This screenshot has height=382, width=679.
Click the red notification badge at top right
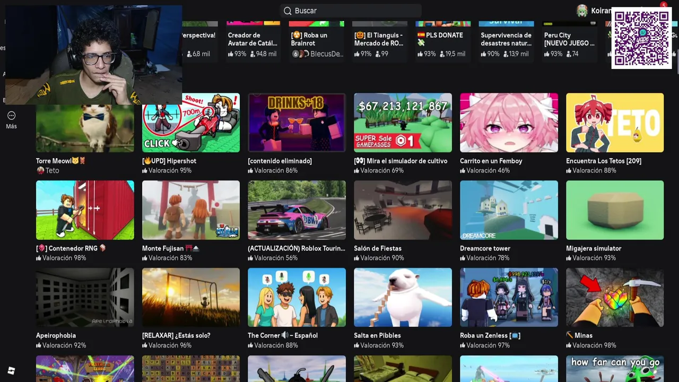[663, 5]
